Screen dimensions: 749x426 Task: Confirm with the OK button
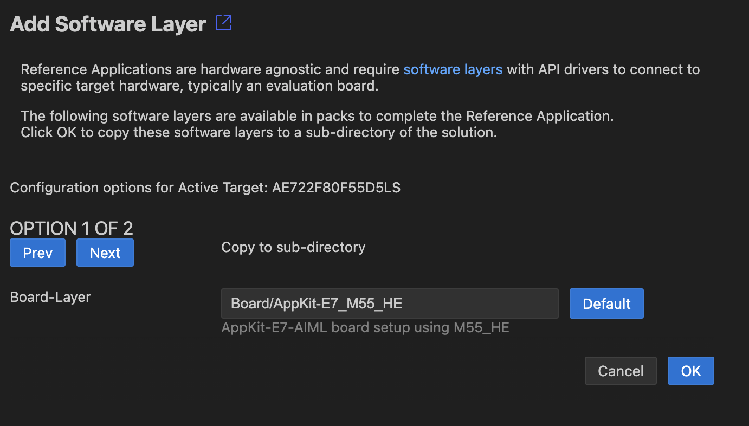point(691,371)
